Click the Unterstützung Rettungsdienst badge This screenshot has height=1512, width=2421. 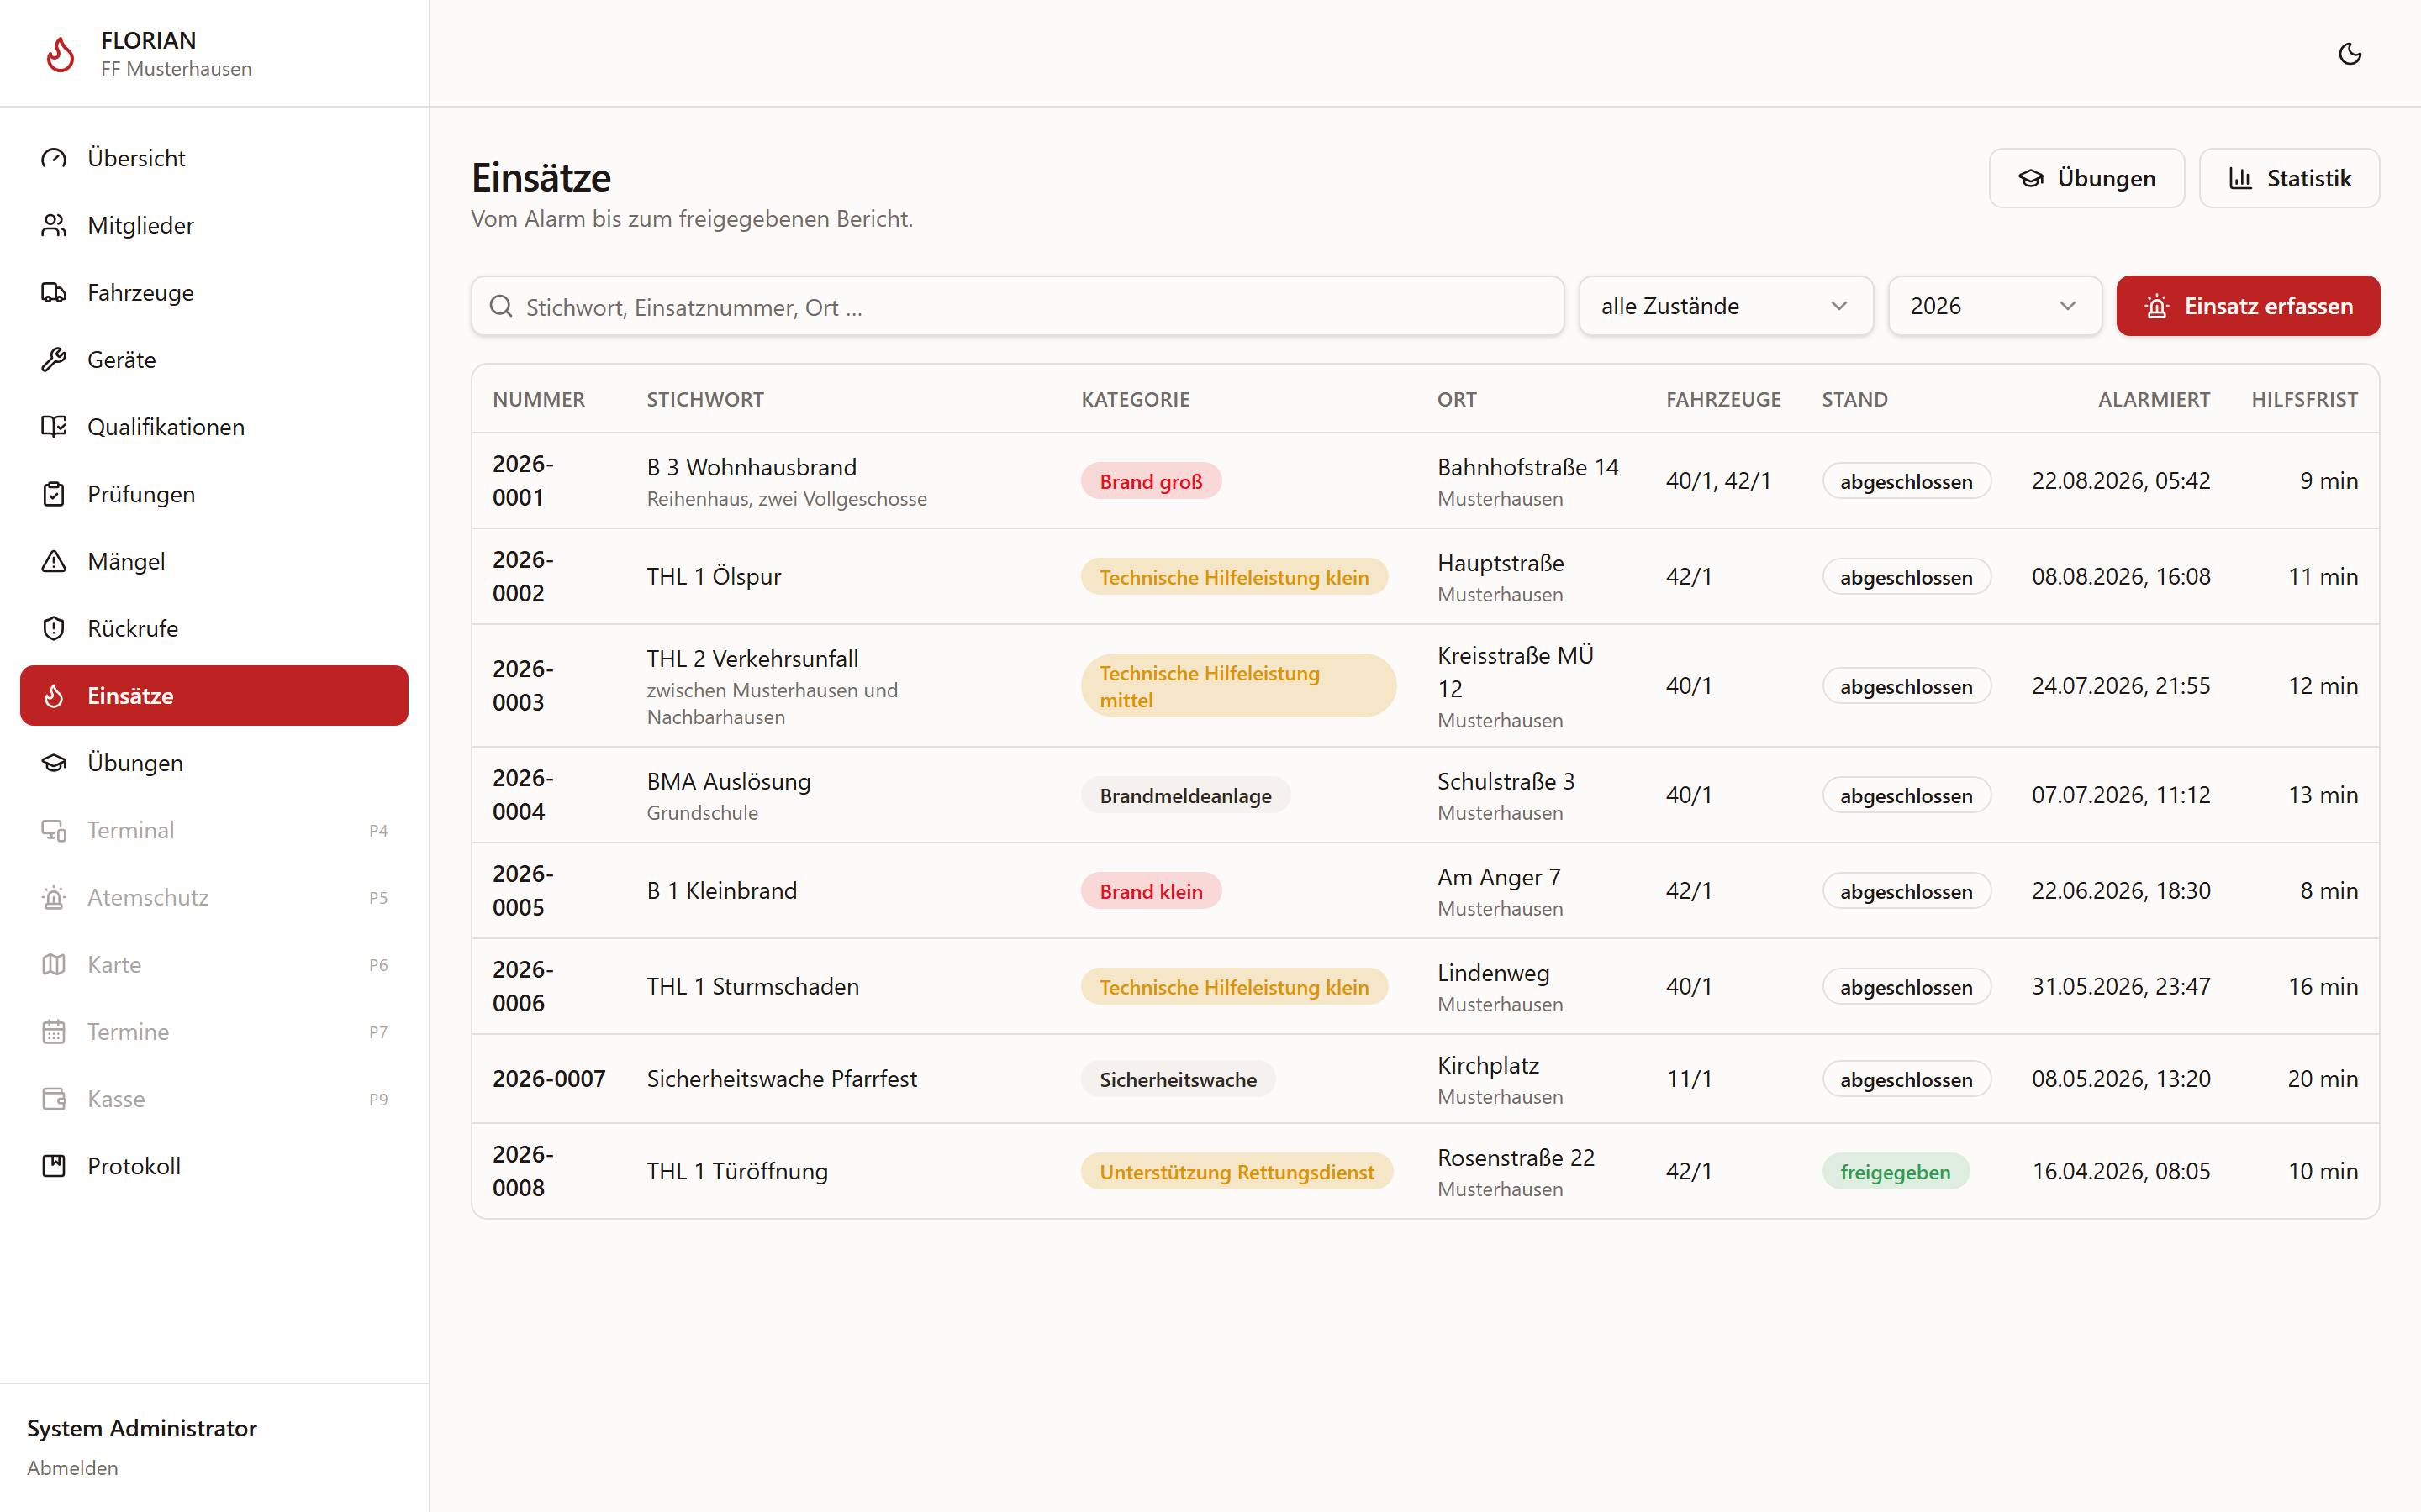[x=1237, y=1171]
